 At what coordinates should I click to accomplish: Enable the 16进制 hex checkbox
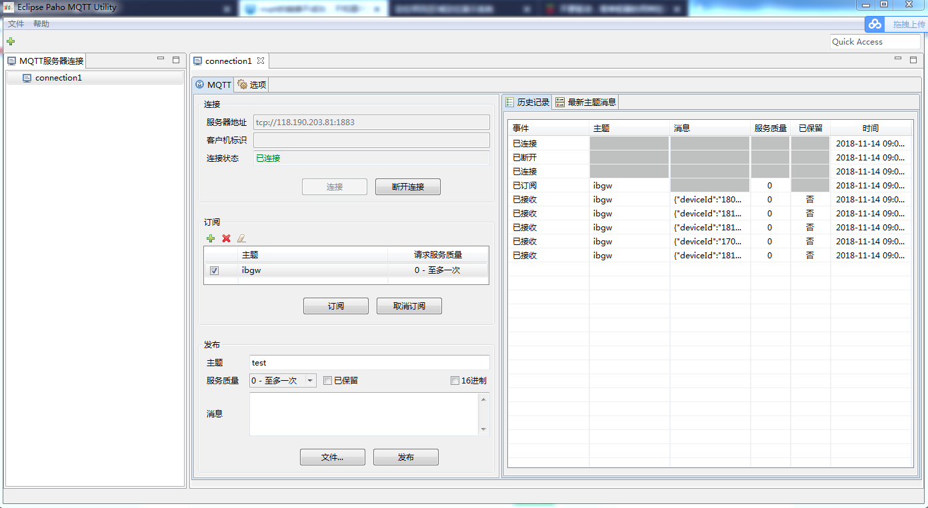[455, 381]
